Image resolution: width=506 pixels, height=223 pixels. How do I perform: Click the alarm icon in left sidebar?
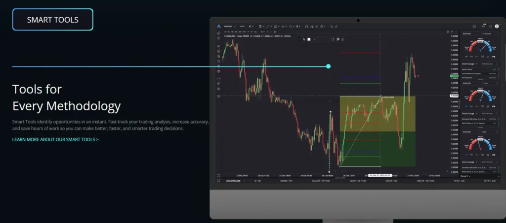coord(219,71)
